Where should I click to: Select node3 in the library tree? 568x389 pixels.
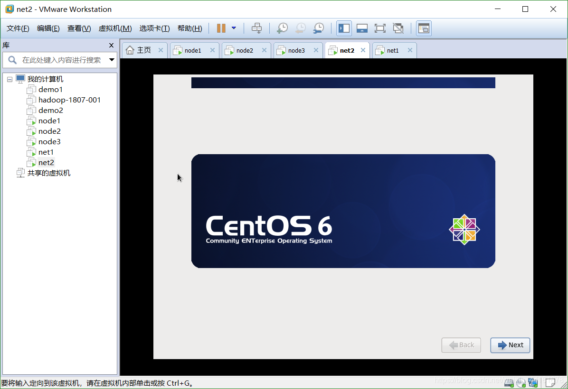tap(49, 142)
